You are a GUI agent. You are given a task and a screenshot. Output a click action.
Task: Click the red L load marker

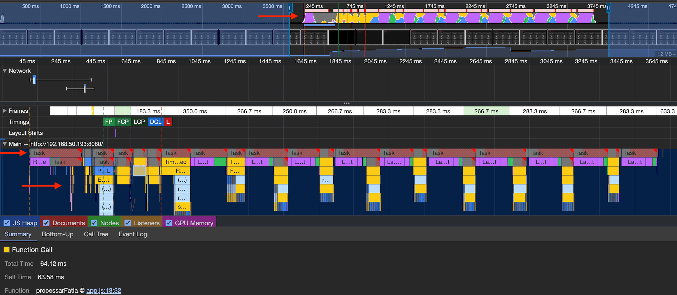(x=168, y=122)
